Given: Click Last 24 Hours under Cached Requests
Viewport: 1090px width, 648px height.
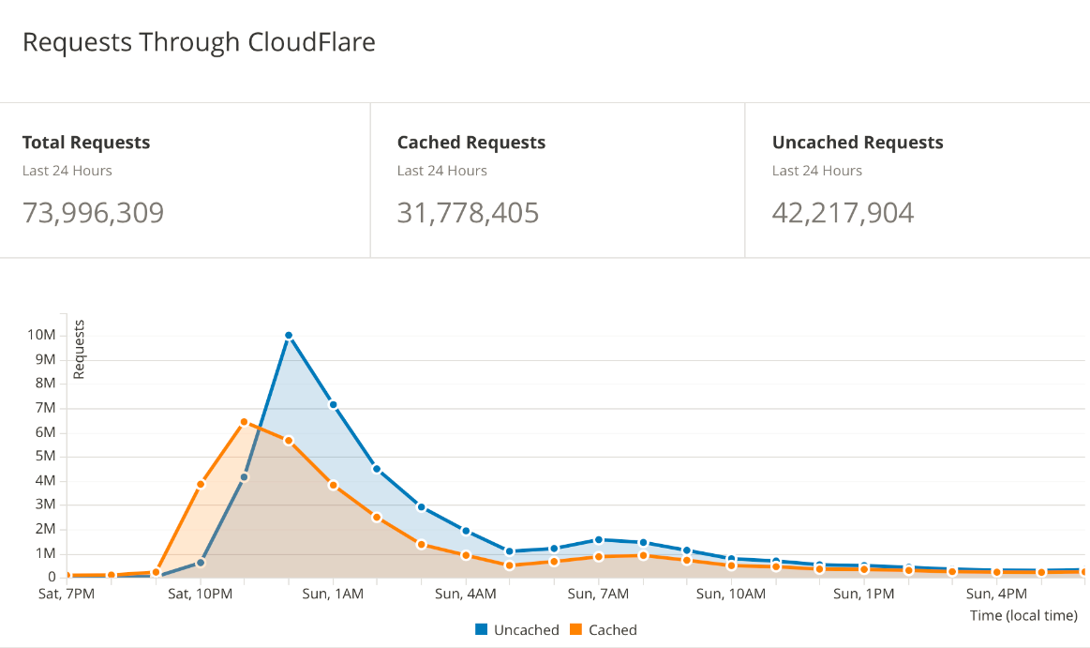Looking at the screenshot, I should 442,171.
